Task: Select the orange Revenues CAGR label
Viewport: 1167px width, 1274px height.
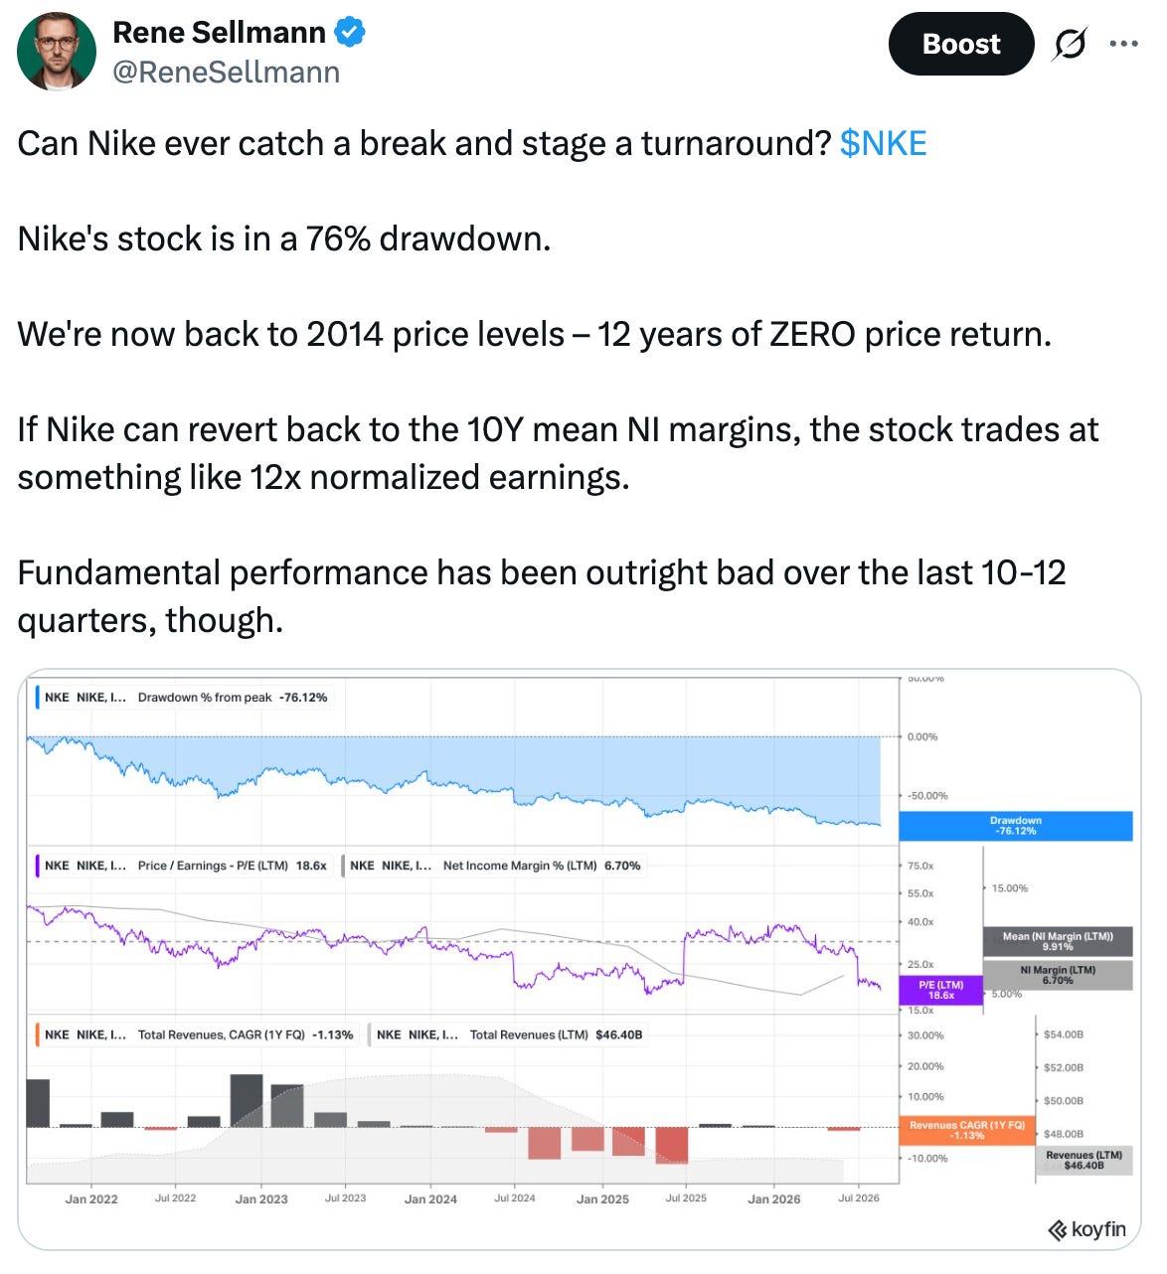Action: 967,1130
